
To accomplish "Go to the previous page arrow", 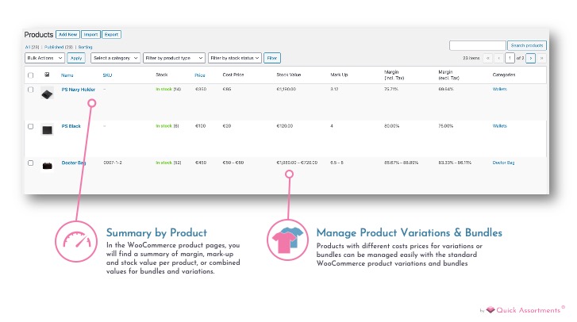I will [499, 58].
